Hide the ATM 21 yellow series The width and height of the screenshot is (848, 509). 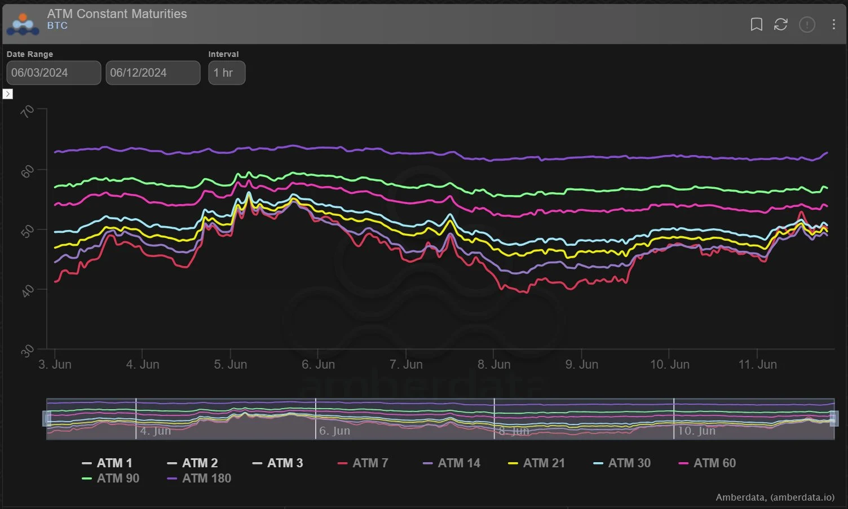coord(536,463)
